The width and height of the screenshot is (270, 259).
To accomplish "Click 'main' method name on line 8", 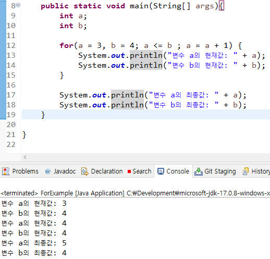I will [139, 6].
